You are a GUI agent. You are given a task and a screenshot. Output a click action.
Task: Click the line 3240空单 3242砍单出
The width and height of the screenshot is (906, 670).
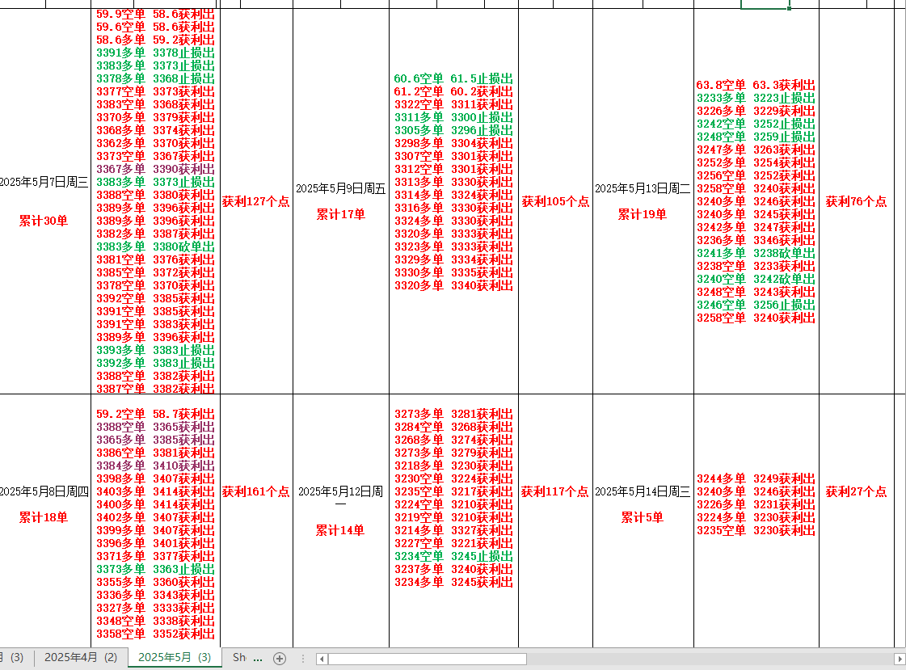tap(756, 279)
